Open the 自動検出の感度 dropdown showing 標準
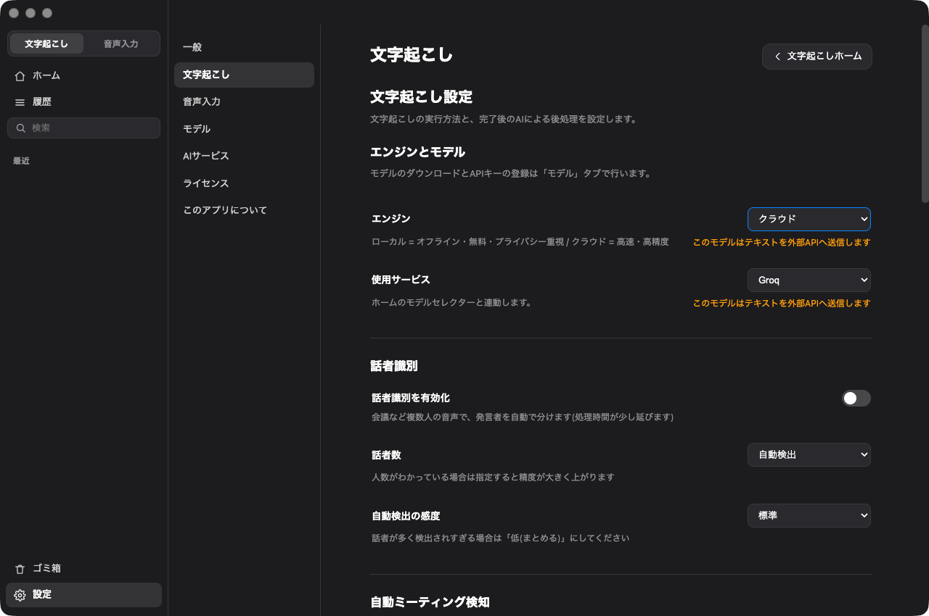Screen dimensions: 929x616 click(x=809, y=515)
